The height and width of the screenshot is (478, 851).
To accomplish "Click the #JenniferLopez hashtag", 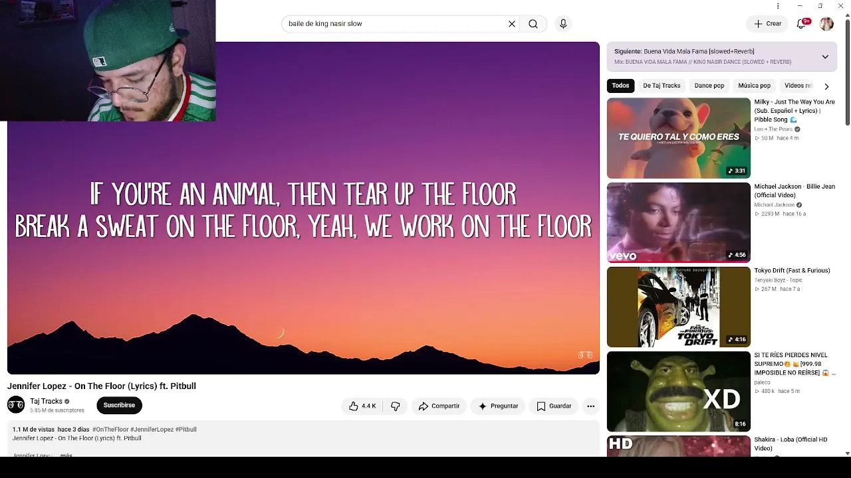I will [152, 430].
